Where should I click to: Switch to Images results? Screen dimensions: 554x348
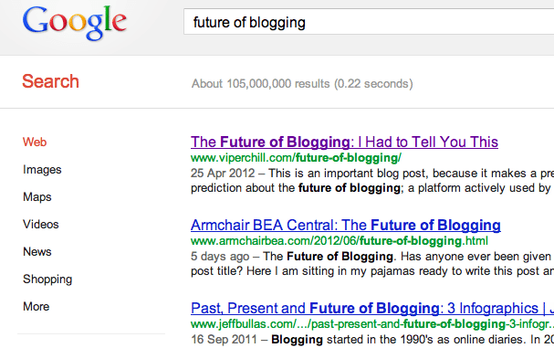(x=42, y=170)
